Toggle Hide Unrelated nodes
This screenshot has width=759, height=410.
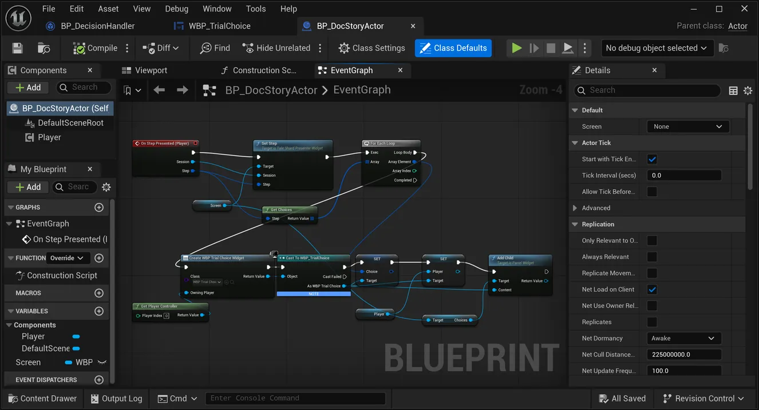click(x=276, y=48)
